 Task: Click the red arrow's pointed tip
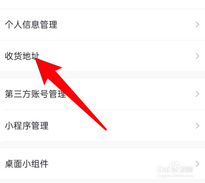[36, 59]
